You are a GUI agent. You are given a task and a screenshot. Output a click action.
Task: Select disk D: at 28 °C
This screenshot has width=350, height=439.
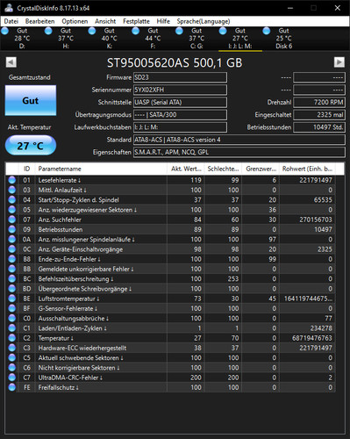pos(22,39)
